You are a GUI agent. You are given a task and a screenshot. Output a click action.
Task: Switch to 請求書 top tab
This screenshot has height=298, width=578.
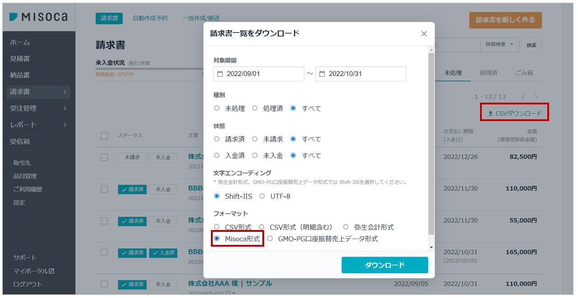click(x=109, y=18)
